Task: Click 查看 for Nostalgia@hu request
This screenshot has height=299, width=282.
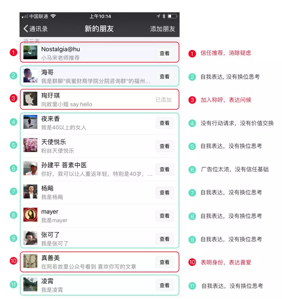Action: pyautogui.click(x=164, y=53)
